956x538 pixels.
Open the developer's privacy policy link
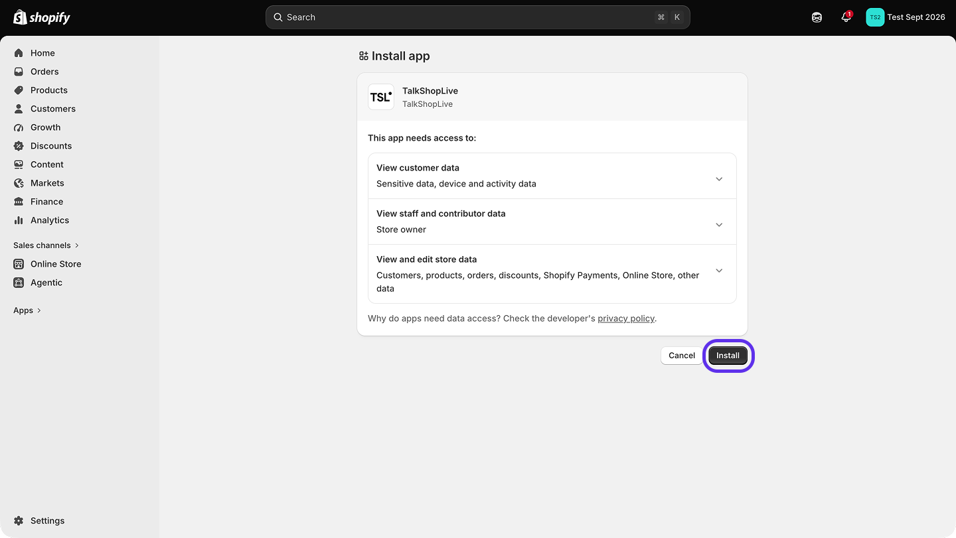click(x=626, y=318)
